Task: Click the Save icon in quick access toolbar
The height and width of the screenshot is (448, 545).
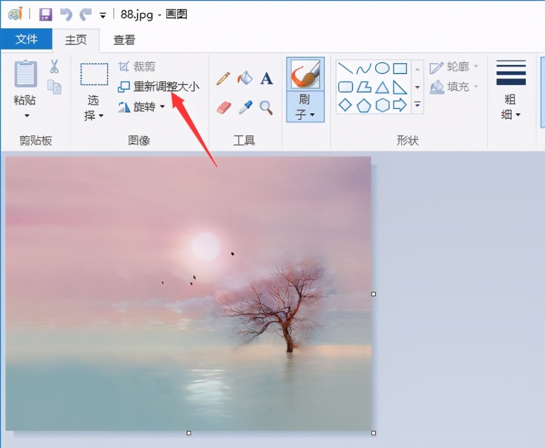Action: tap(46, 14)
